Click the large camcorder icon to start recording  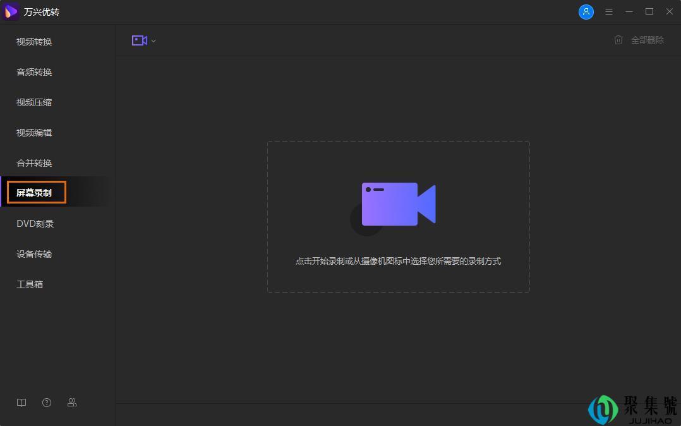pyautogui.click(x=398, y=204)
